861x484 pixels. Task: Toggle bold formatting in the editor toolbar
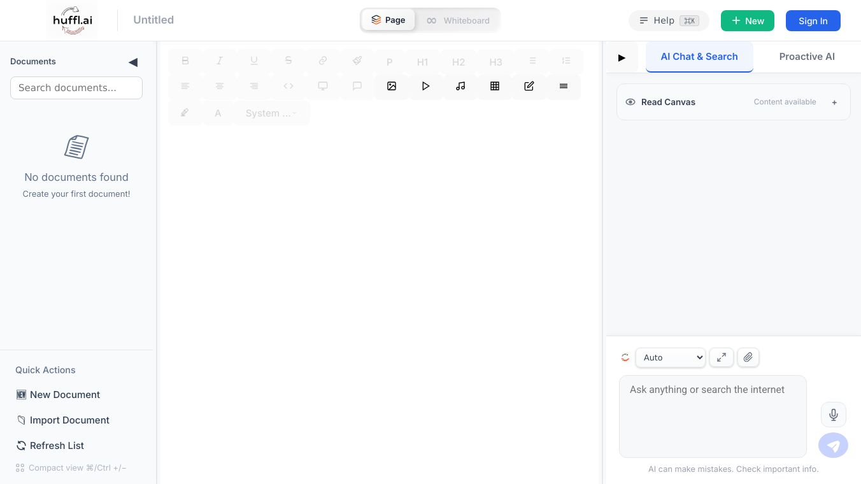point(185,61)
